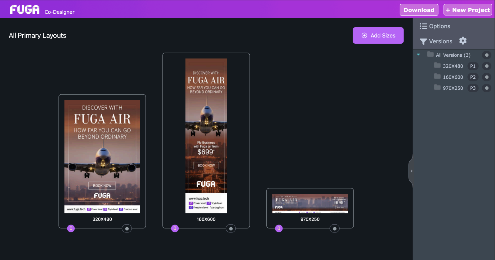This screenshot has height=260, width=495.
Task: Click the Add Sizes button
Action: pyautogui.click(x=378, y=36)
